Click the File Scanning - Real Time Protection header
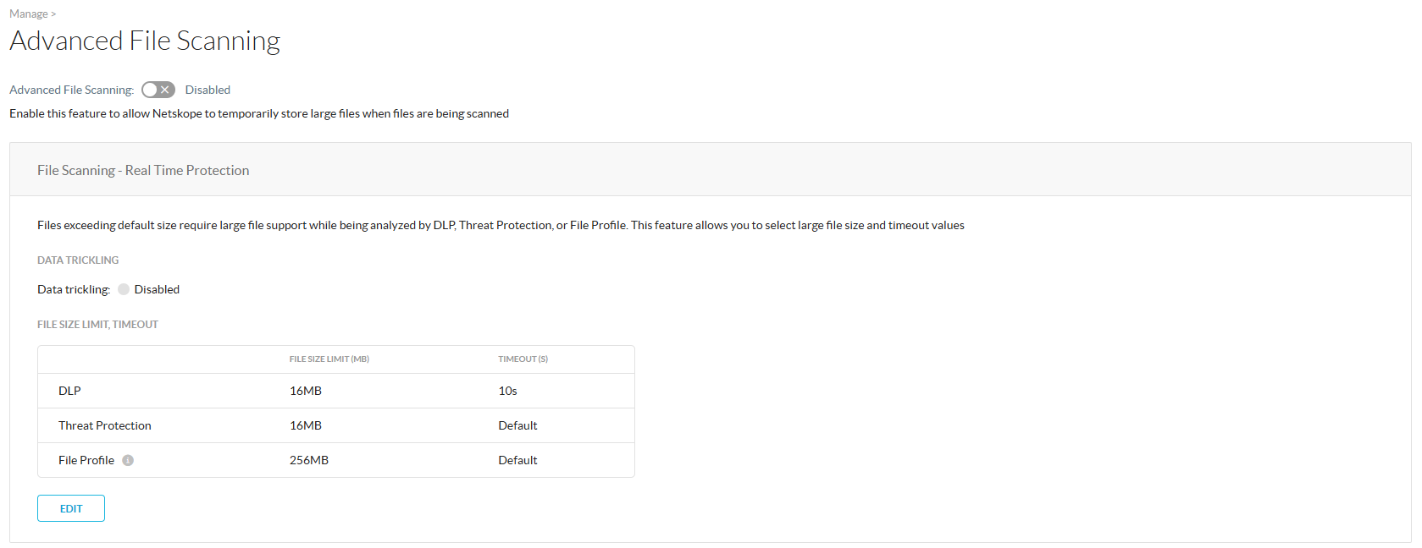The image size is (1422, 548). (143, 170)
